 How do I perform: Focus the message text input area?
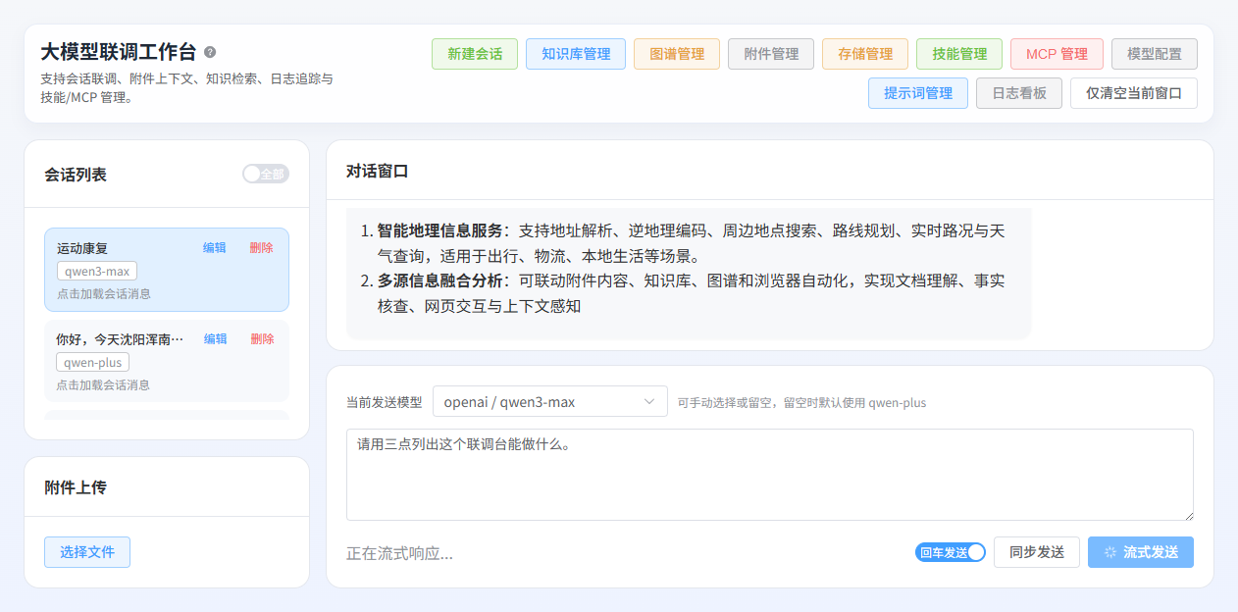pyautogui.click(x=770, y=475)
